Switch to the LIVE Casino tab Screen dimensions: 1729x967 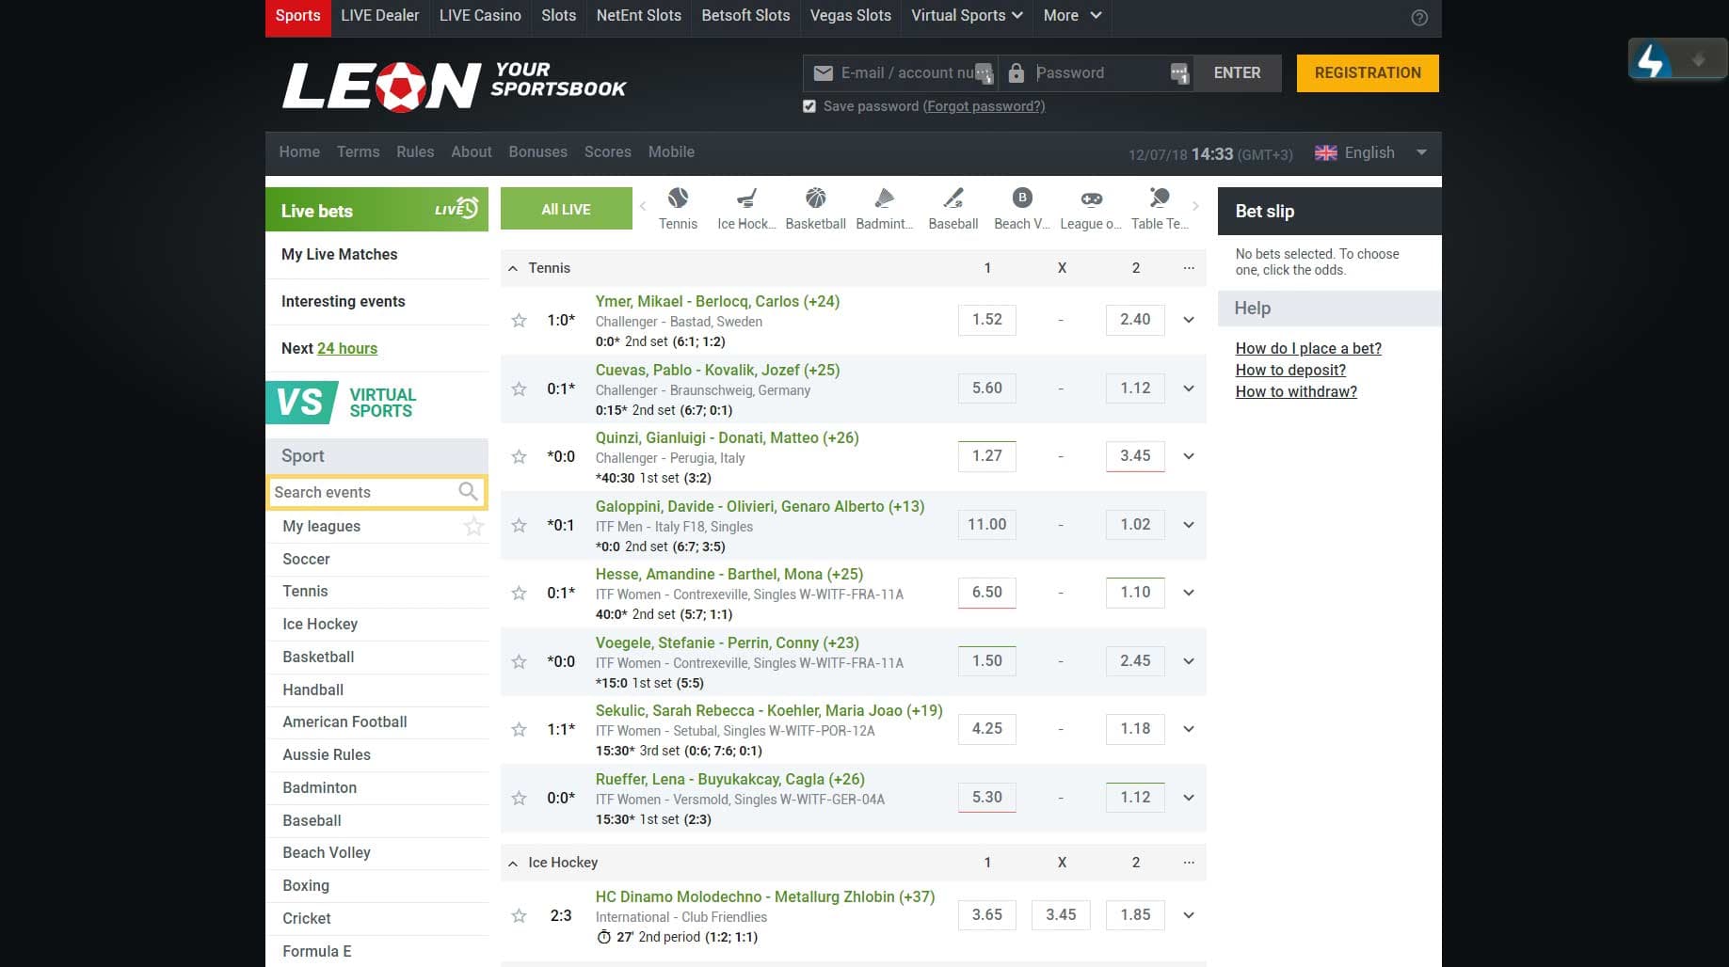480,16
